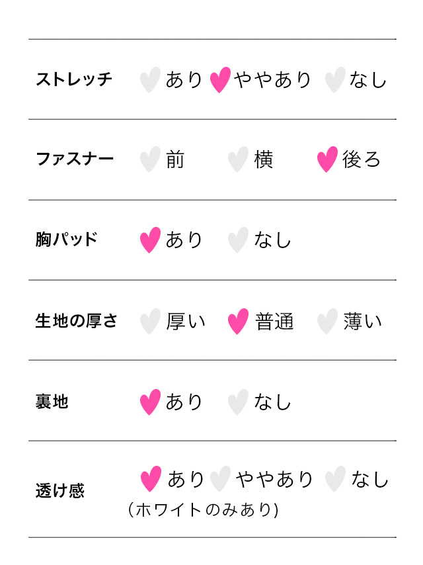Viewport: 423px width, 565px height.
Task: Click the gray heart beside 胸パッド なし
Action: click(238, 240)
